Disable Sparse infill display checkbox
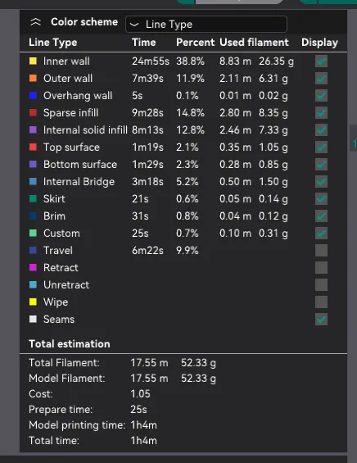Screen dimensions: 357x463 click(x=321, y=113)
